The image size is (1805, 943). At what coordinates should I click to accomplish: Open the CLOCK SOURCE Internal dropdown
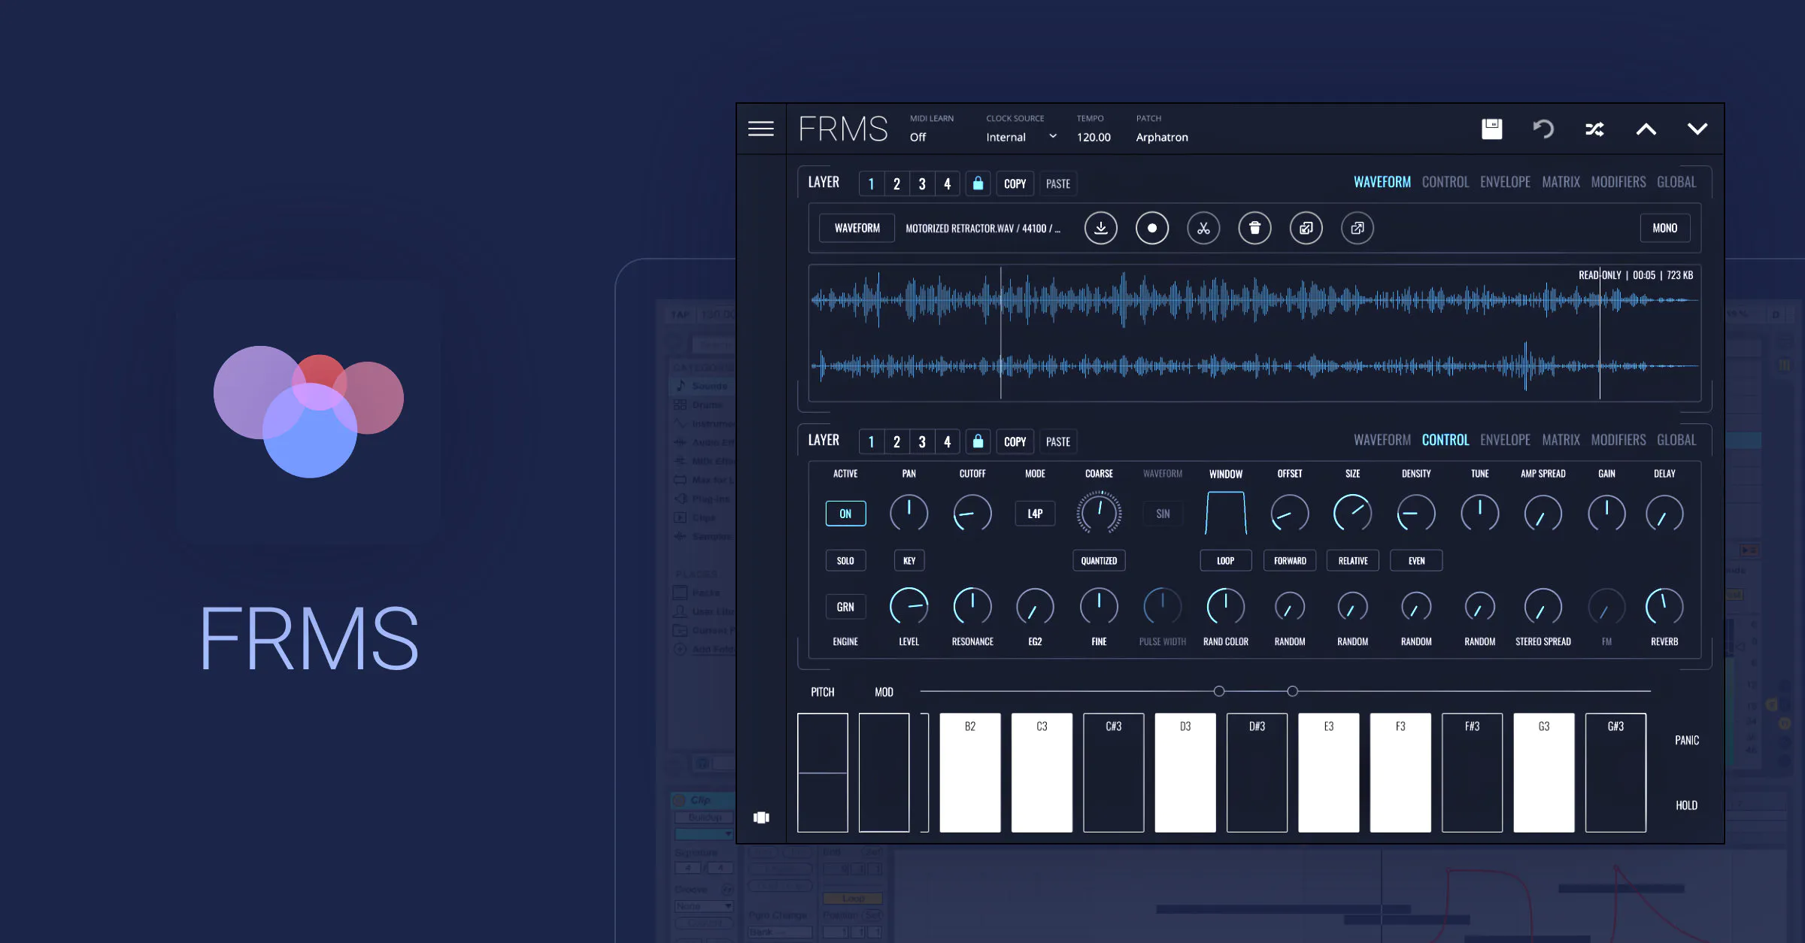coord(1021,137)
